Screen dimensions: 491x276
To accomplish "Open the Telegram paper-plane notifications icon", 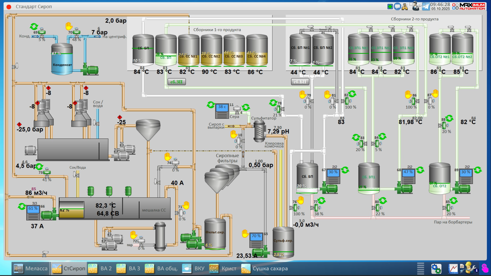I will pyautogui.click(x=426, y=6).
